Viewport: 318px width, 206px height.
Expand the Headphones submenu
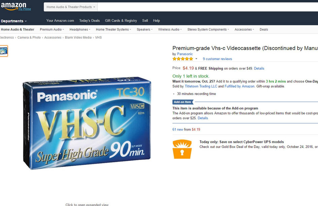tap(80, 29)
